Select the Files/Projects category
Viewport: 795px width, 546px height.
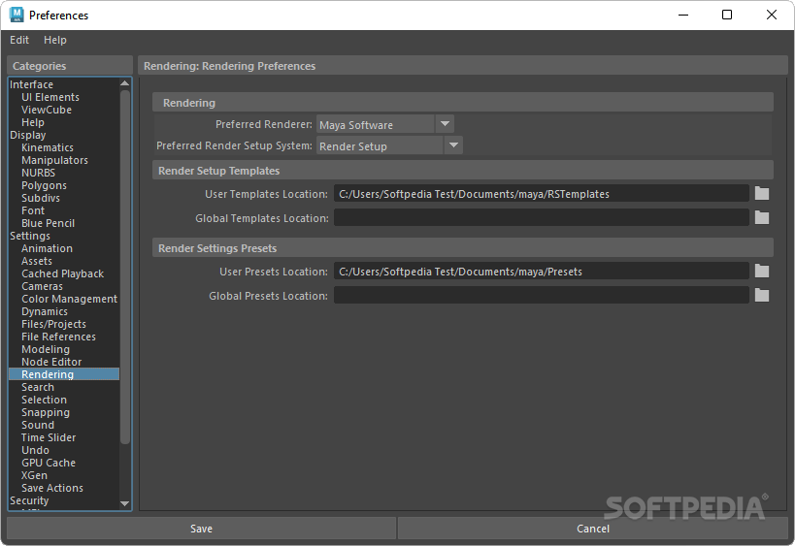tap(53, 324)
